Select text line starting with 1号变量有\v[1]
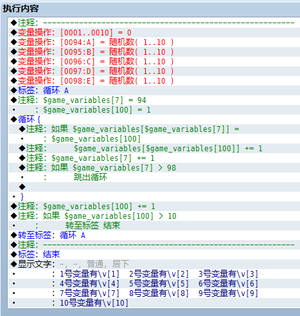300x316 pixels. coord(154,274)
